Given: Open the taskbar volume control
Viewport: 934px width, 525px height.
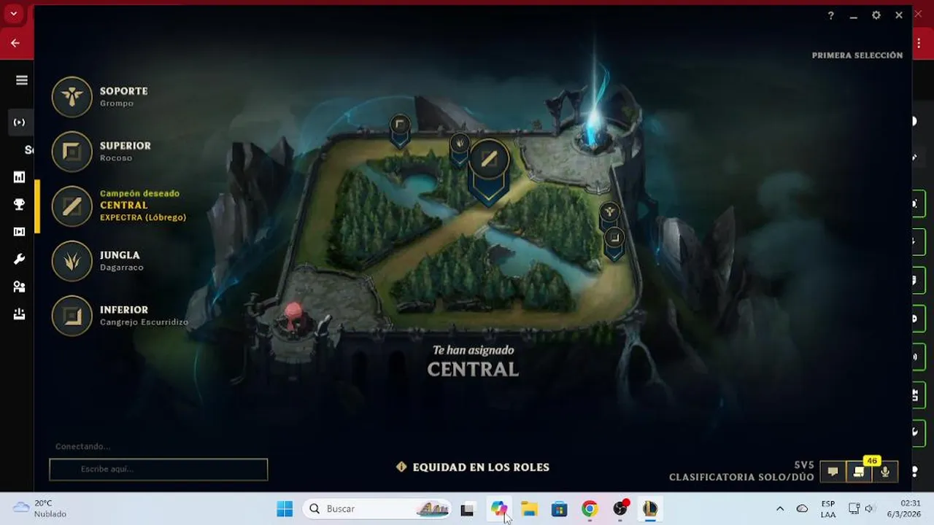Looking at the screenshot, I should tap(869, 509).
